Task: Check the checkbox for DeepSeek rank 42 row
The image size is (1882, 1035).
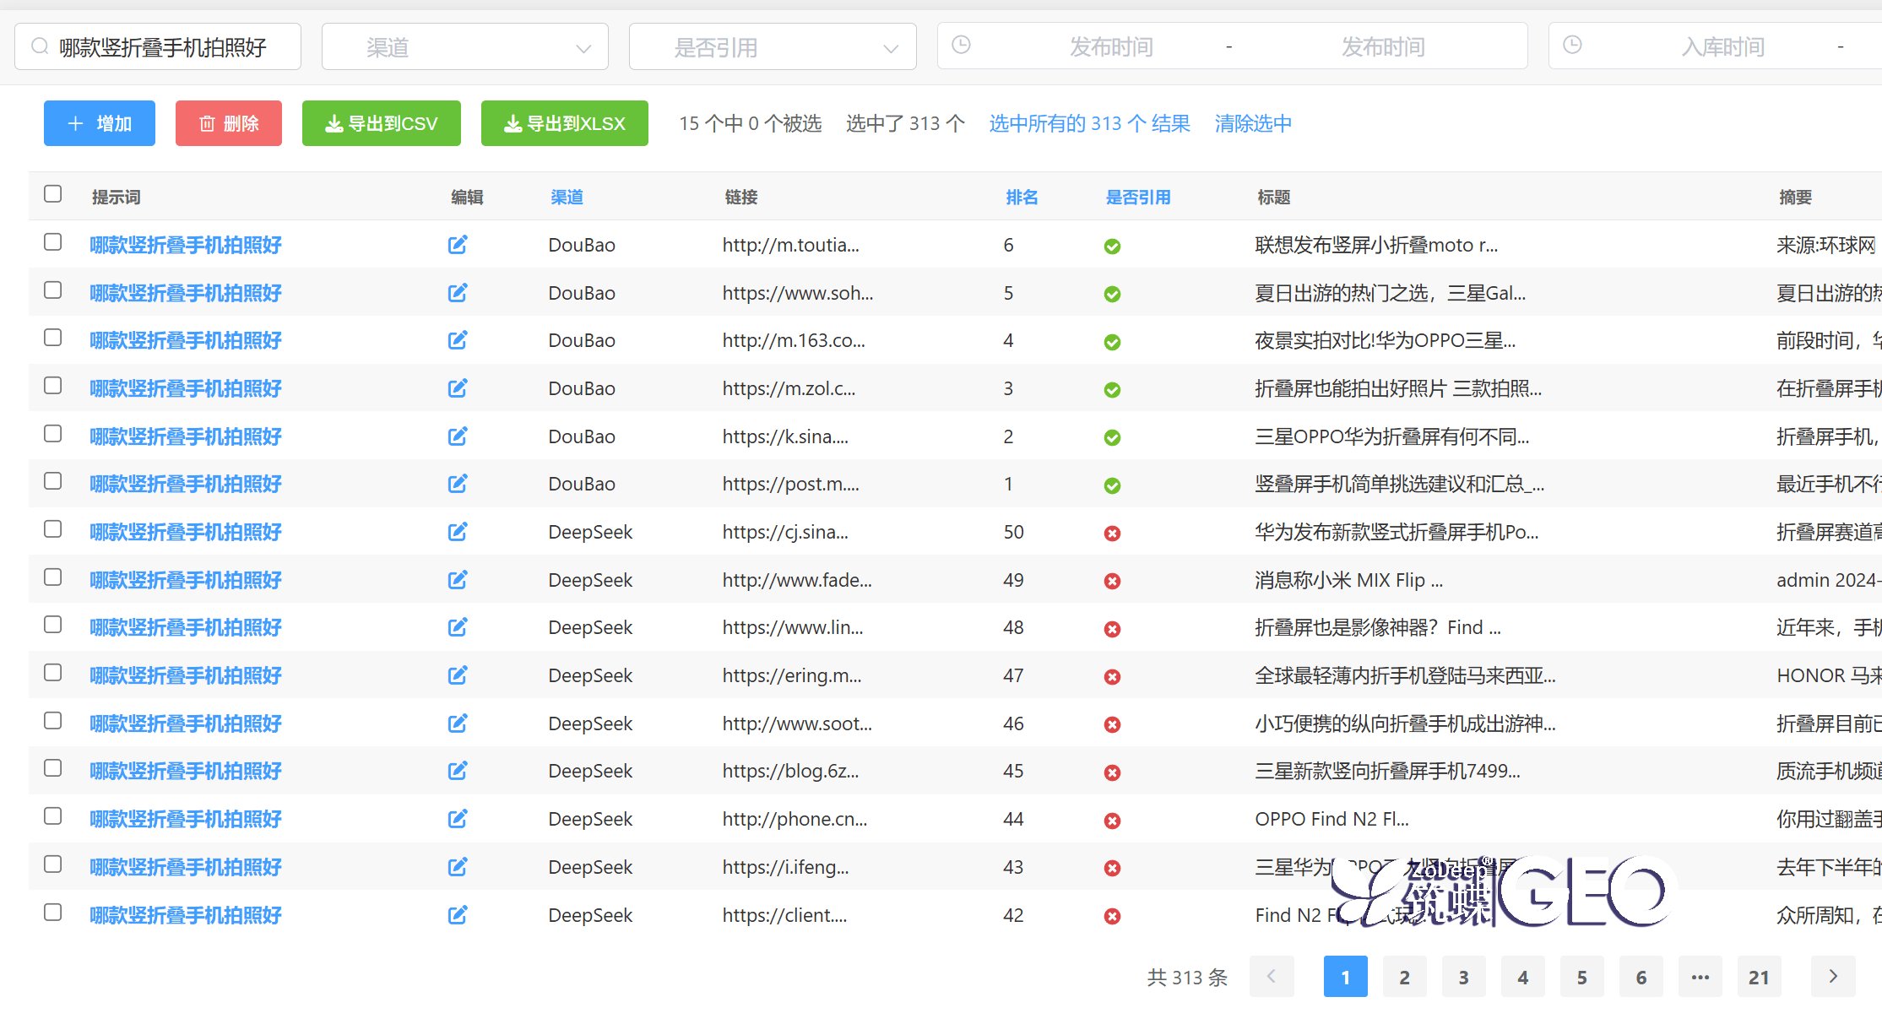Action: [53, 913]
